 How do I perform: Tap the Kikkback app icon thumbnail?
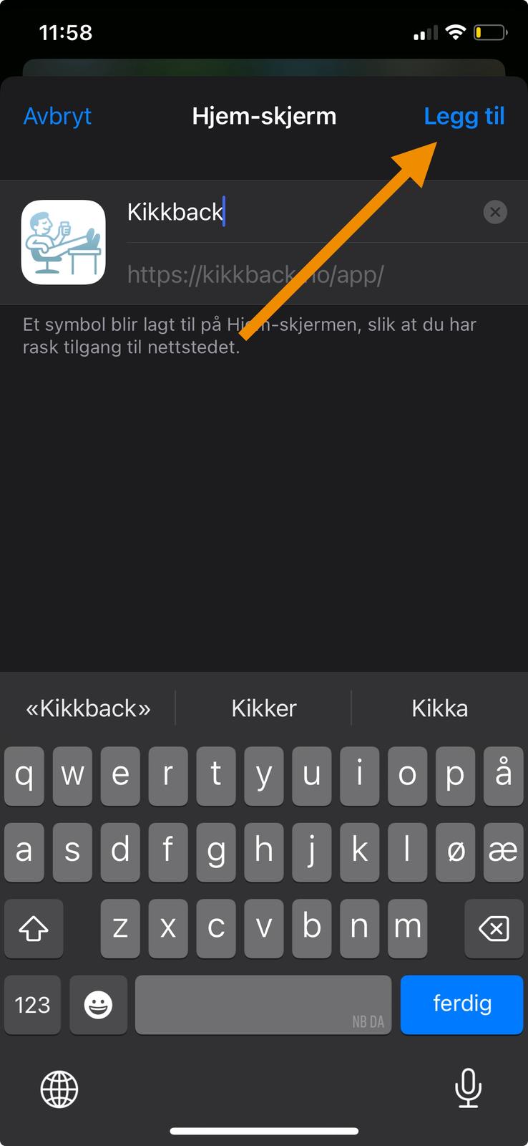(x=64, y=242)
